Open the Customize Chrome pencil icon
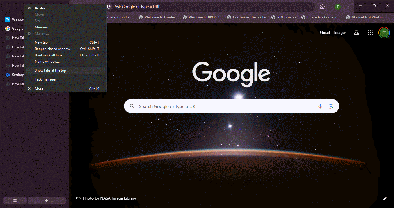 pyautogui.click(x=385, y=199)
